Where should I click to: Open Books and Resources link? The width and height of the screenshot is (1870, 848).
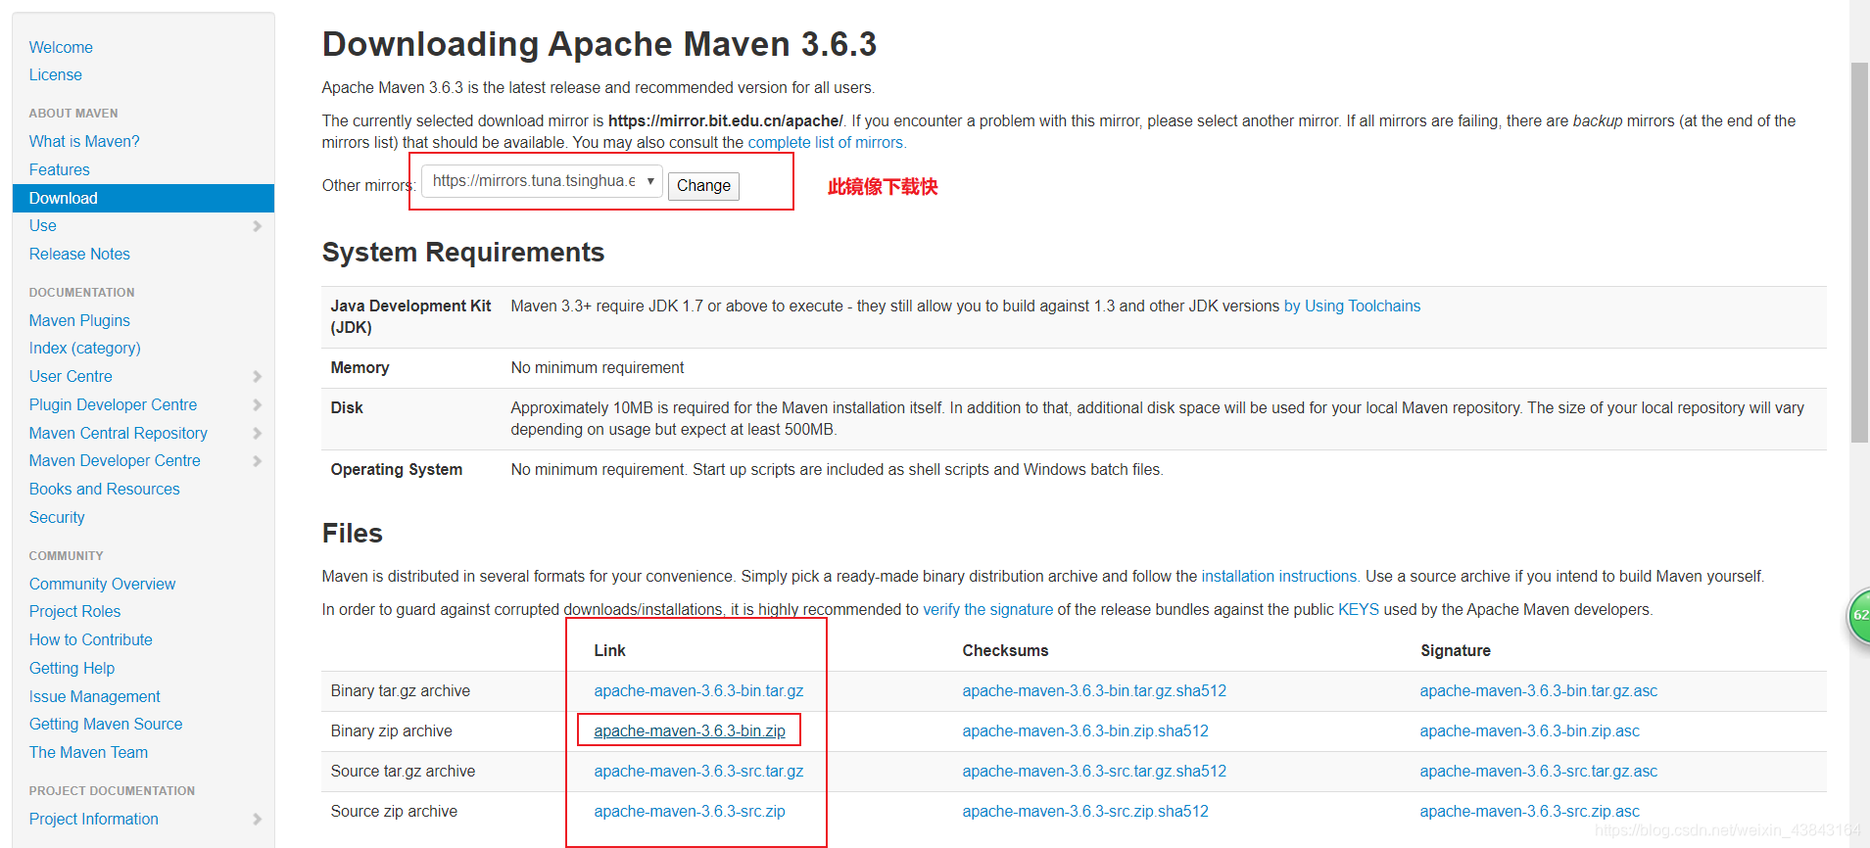105,489
